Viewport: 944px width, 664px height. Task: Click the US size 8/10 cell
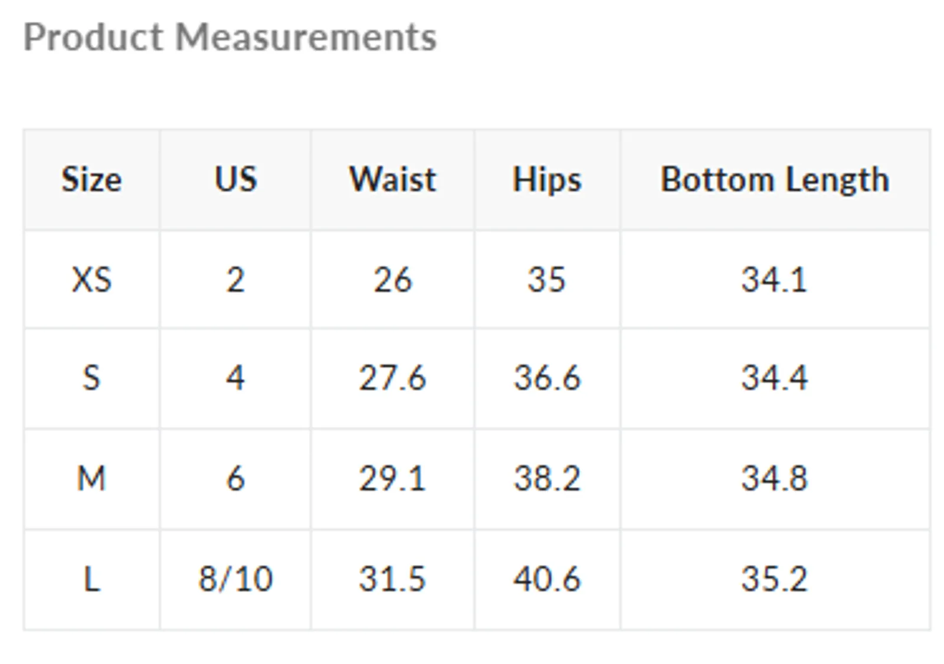pyautogui.click(x=235, y=578)
